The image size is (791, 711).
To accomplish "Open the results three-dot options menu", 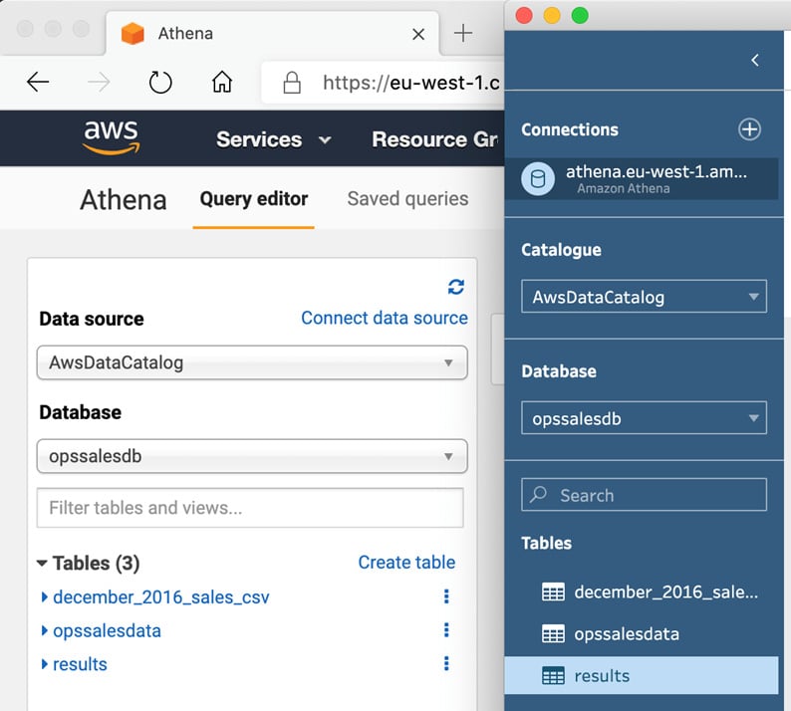I will click(x=446, y=663).
